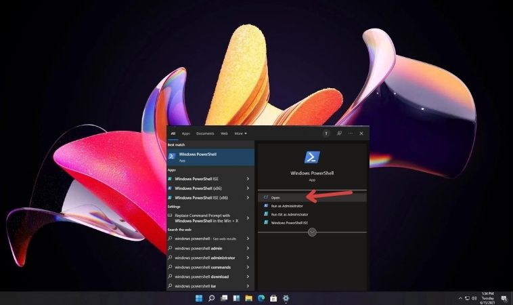Click the large Windows PowerShell app icon
513x305 pixels.
312,157
